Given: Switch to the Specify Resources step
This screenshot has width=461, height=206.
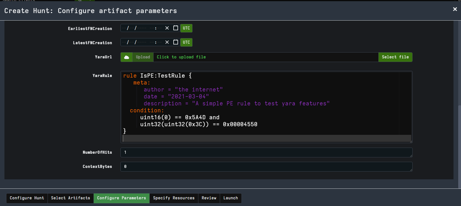Looking at the screenshot, I should click(174, 198).
